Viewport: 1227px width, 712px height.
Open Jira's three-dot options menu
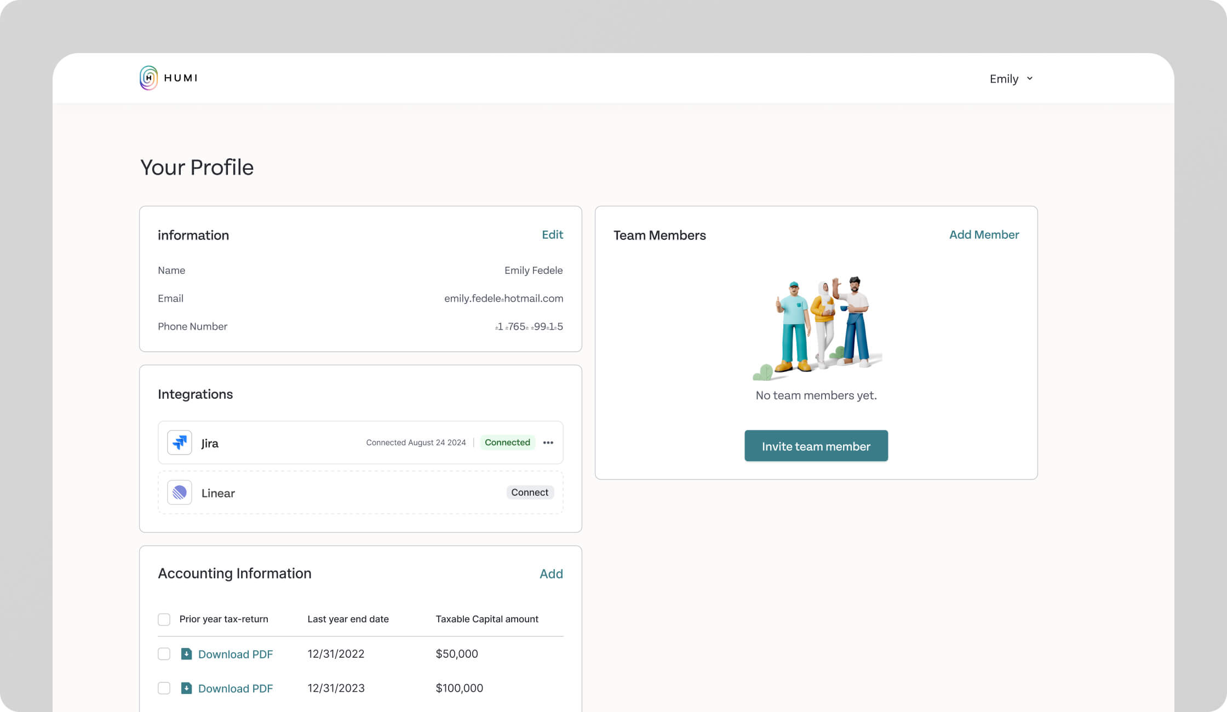click(x=548, y=443)
